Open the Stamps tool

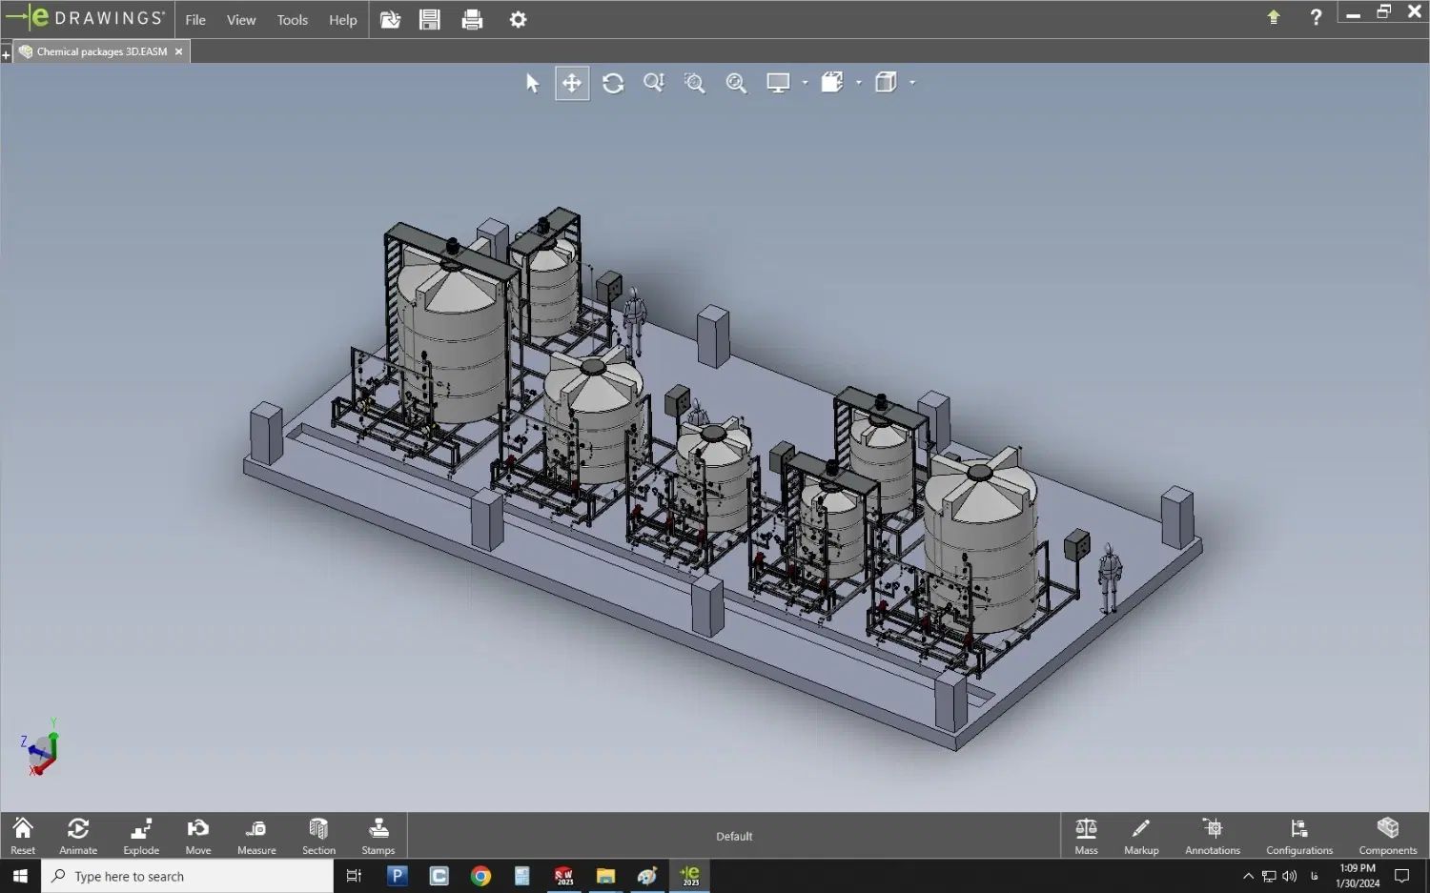(378, 836)
